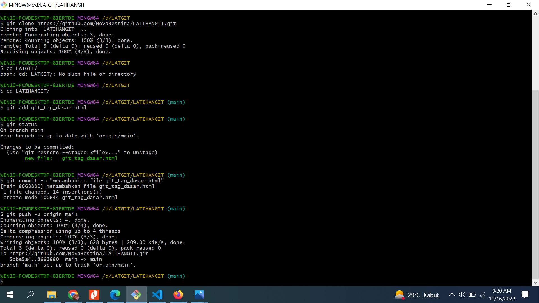Select Git Bash taskbar button
Image resolution: width=539 pixels, height=303 pixels.
(136, 295)
